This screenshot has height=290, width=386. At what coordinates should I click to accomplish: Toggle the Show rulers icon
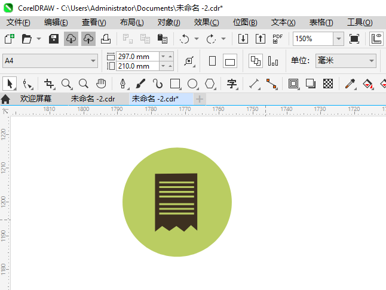(x=376, y=39)
